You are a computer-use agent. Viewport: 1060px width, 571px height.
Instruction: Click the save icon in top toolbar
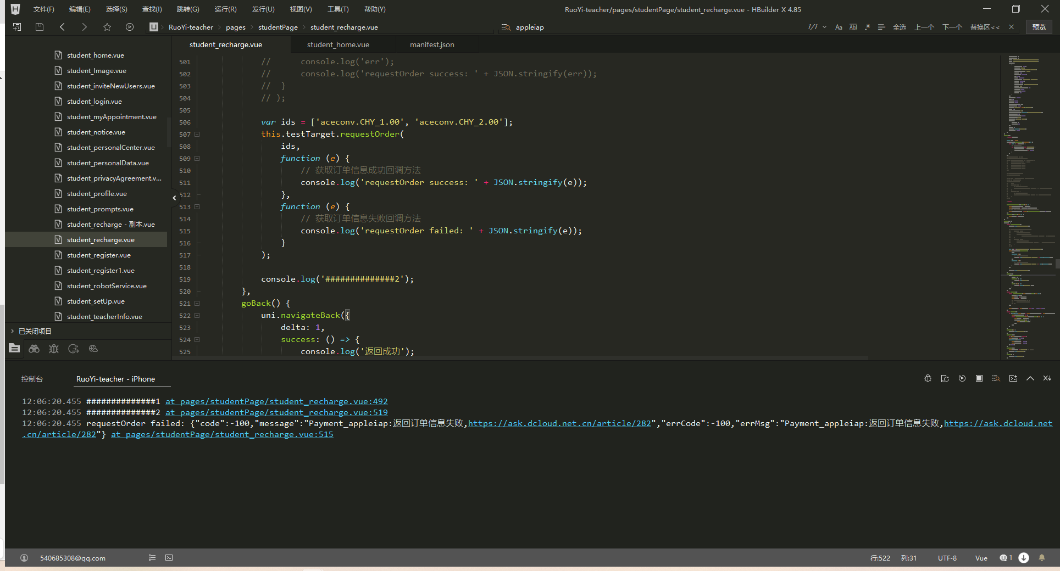40,27
